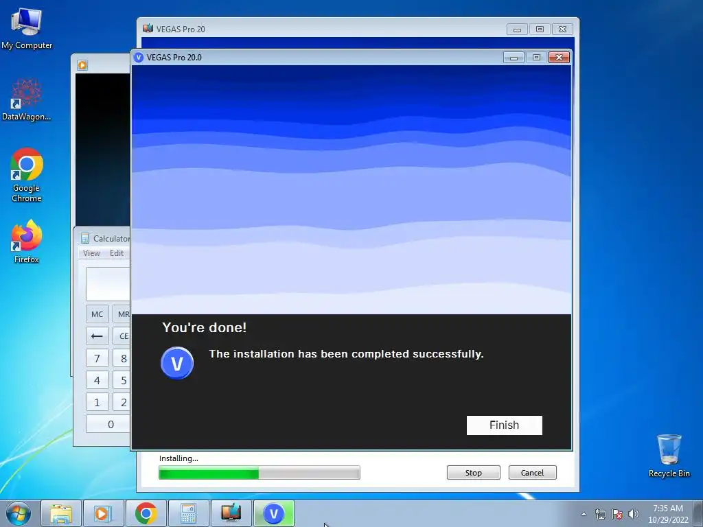Click the Finish button in installer
Viewport: 703px width, 527px height.
505,425
